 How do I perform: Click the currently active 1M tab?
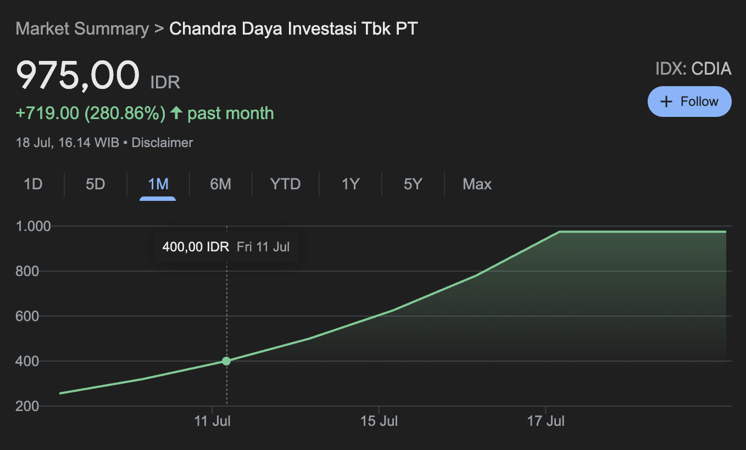(x=157, y=184)
